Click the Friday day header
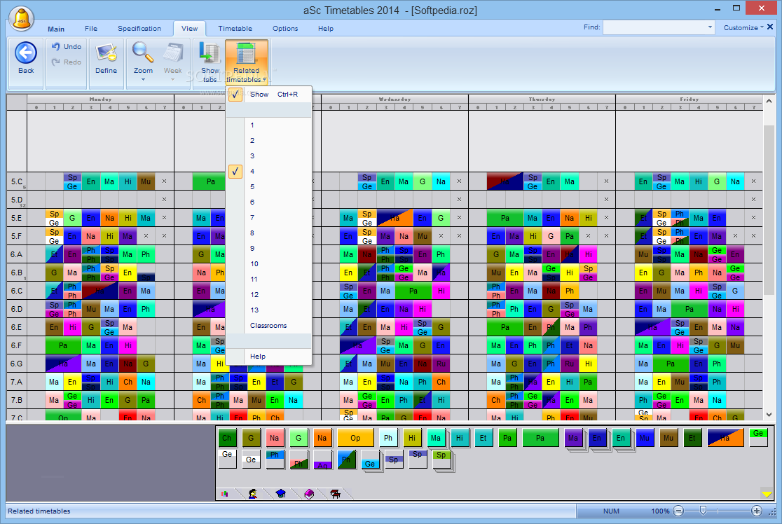 [x=690, y=99]
